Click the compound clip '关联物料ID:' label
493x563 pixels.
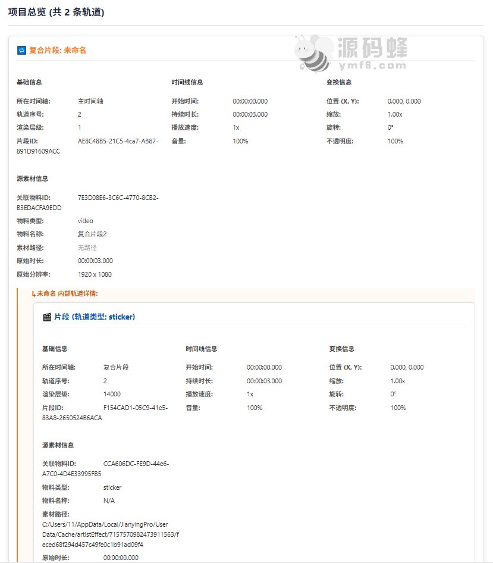click(x=34, y=198)
